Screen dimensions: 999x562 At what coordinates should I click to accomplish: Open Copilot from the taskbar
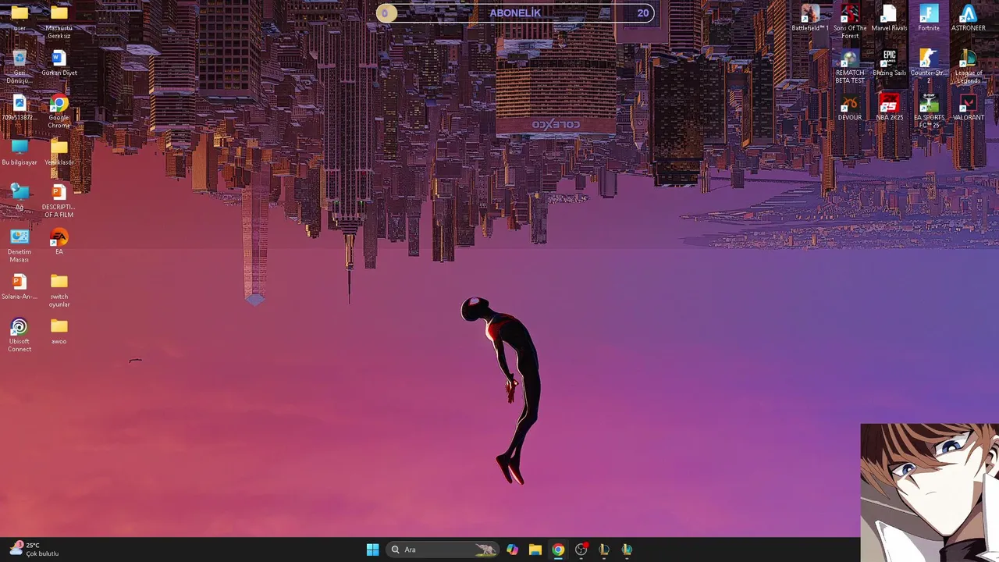pos(512,550)
